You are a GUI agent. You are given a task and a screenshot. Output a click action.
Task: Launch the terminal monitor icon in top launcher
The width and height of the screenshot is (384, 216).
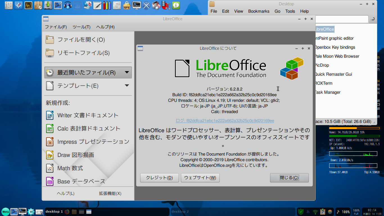click(x=136, y=5)
